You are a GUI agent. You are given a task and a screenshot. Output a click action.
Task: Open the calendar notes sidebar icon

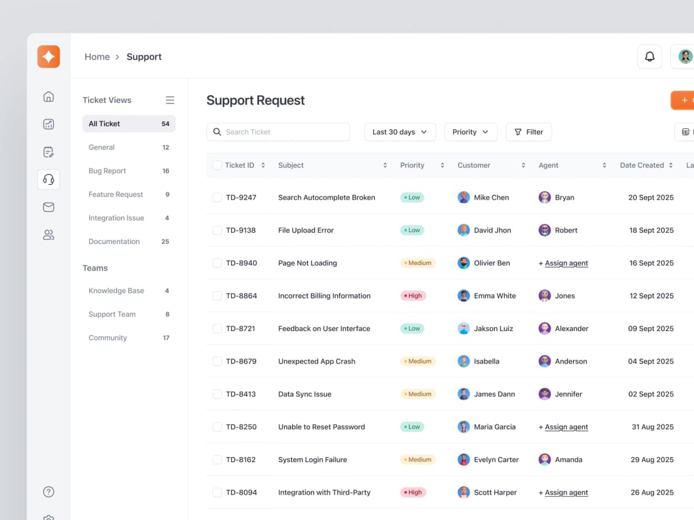(x=49, y=152)
